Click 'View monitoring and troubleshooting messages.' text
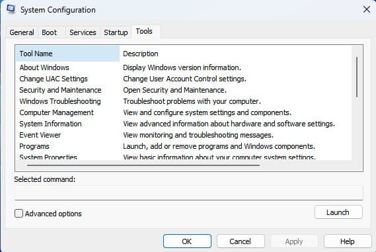 pyautogui.click(x=198, y=135)
